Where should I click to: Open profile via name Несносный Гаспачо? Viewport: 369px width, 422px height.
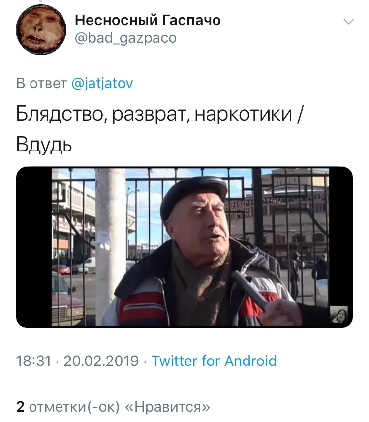(148, 21)
